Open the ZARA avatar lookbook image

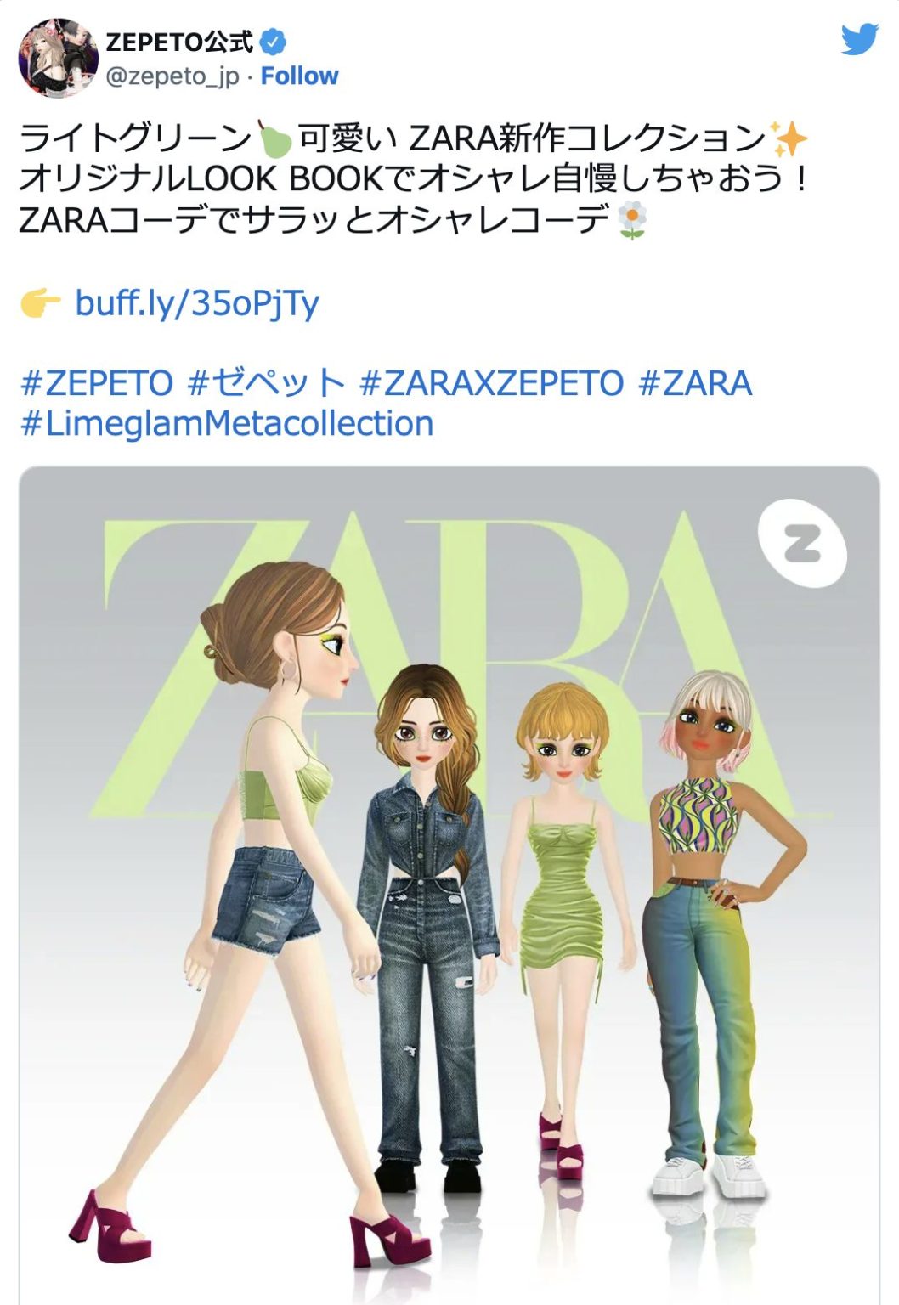pyautogui.click(x=449, y=885)
